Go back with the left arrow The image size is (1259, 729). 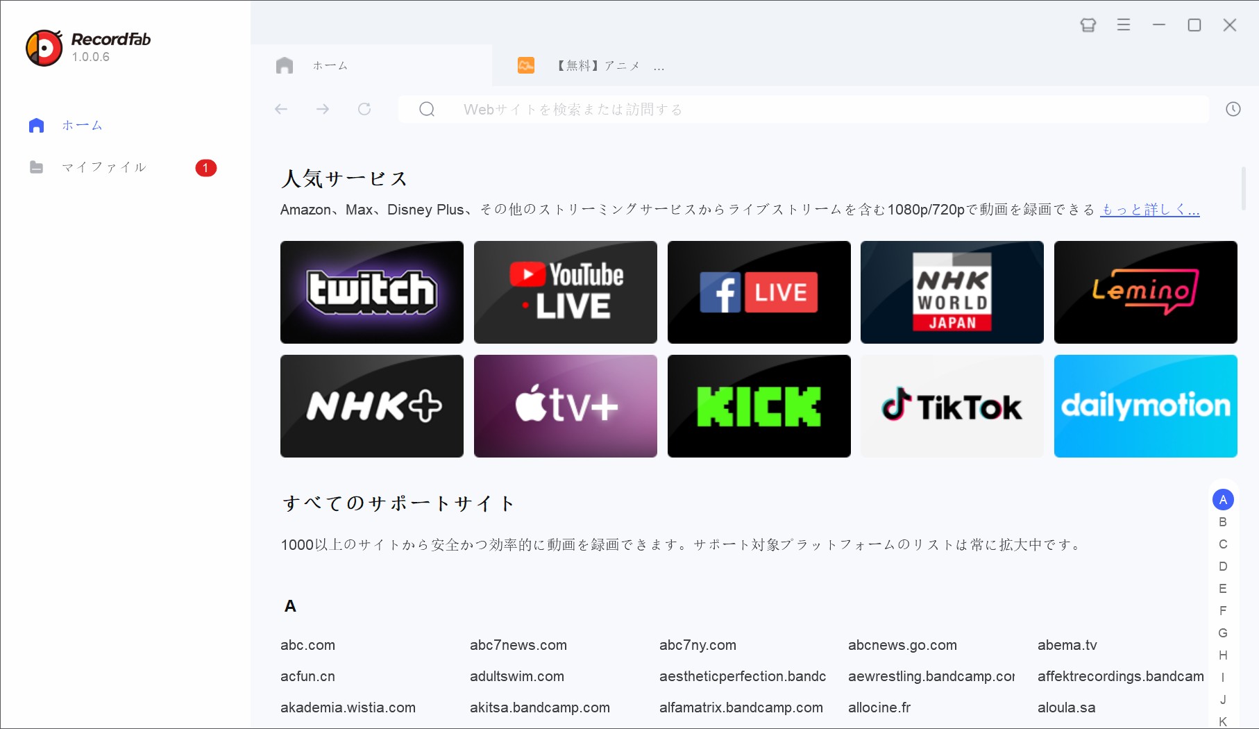click(x=281, y=109)
